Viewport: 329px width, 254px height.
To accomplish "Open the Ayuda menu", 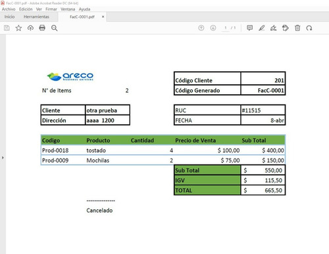I will (84, 9).
